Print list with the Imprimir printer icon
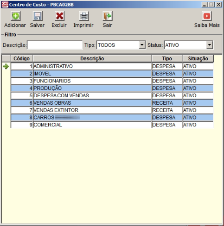This screenshot has width=224, height=226. coord(84,16)
